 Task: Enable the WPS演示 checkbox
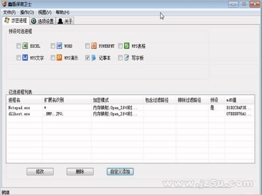coord(53,58)
